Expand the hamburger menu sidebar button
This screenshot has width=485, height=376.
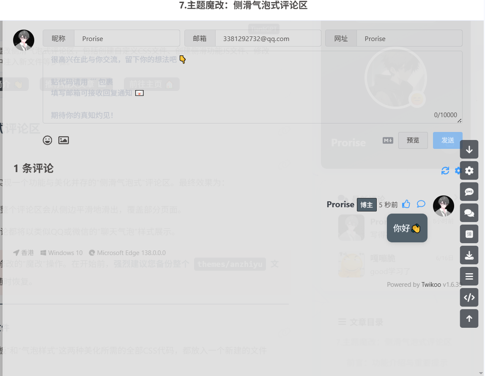pyautogui.click(x=469, y=276)
